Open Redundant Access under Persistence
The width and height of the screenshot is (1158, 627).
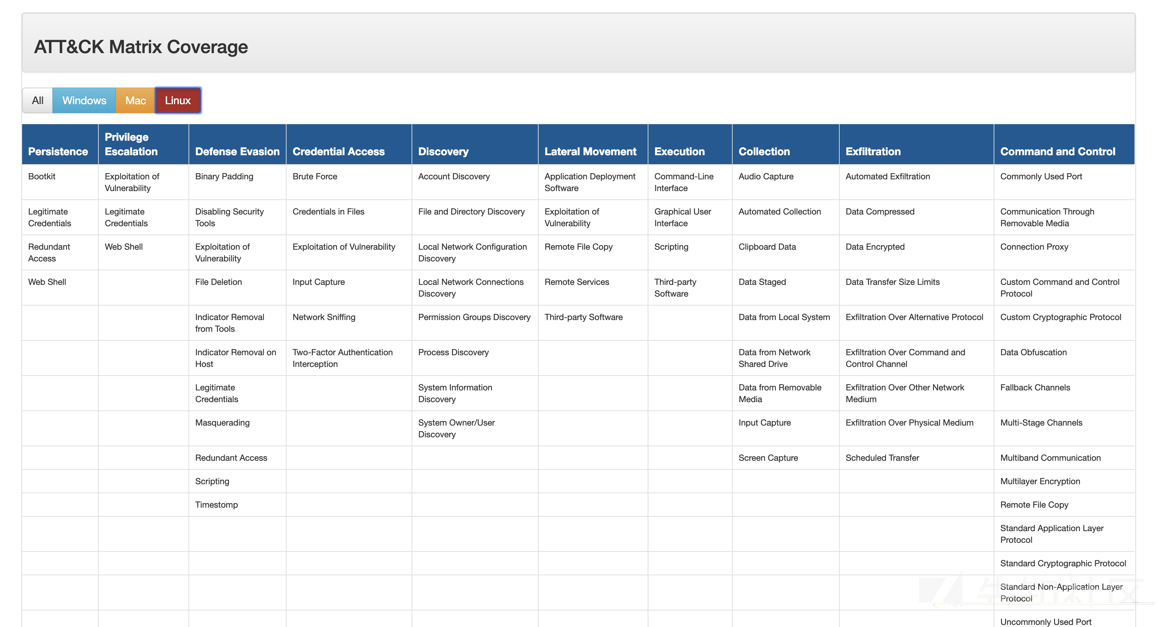click(49, 252)
